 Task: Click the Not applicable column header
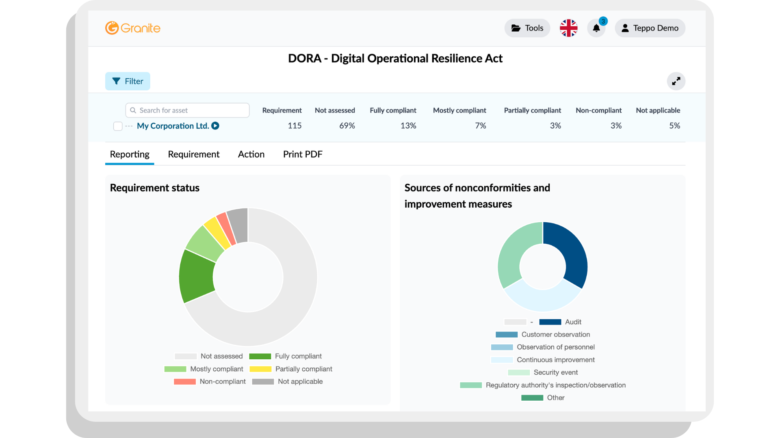click(x=658, y=110)
